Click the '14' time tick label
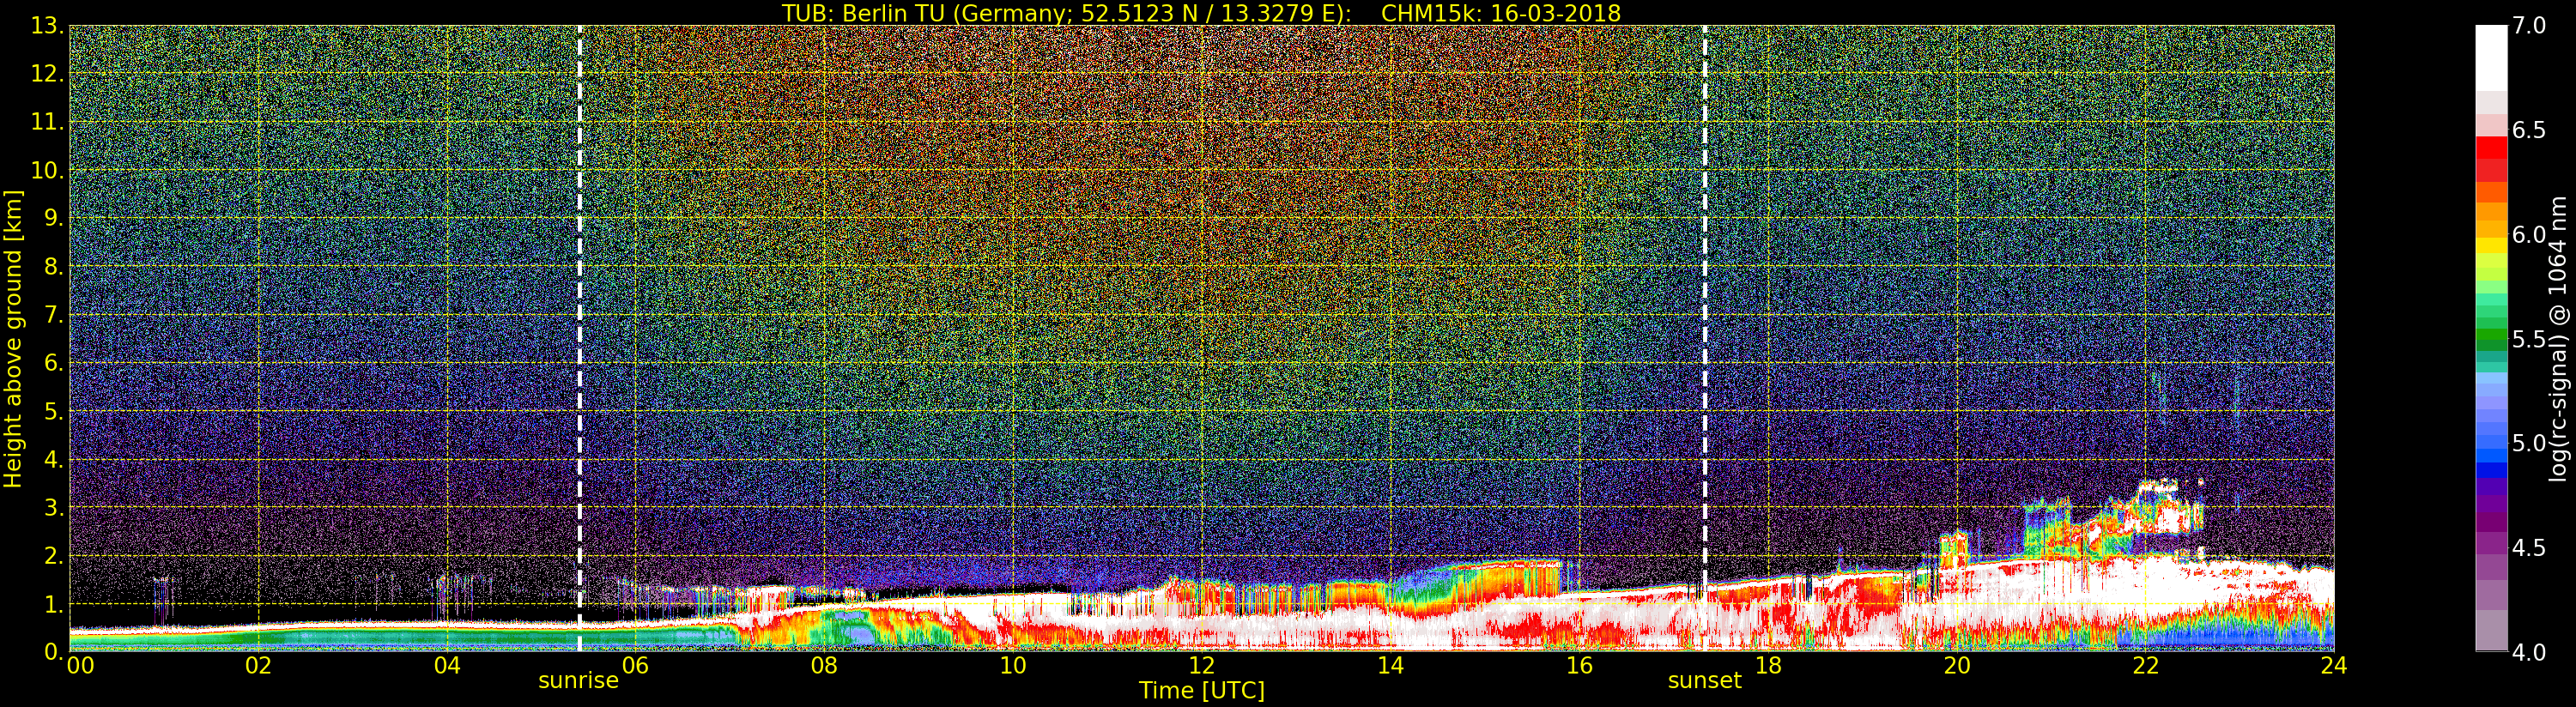This screenshot has height=707, width=2576. (1390, 665)
